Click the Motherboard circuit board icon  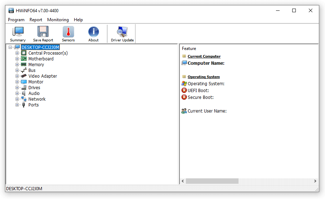click(x=24, y=59)
